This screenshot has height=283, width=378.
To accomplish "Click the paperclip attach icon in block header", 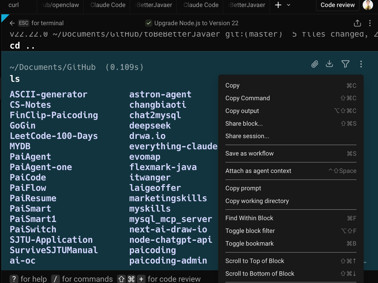I will pos(315,64).
